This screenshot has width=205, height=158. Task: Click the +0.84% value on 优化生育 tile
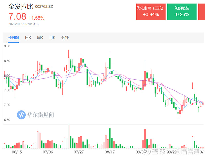click(151, 14)
